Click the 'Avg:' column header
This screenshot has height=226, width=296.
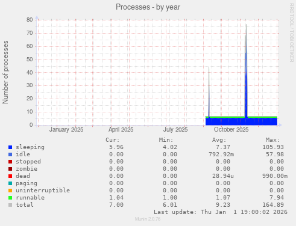click(x=219, y=140)
